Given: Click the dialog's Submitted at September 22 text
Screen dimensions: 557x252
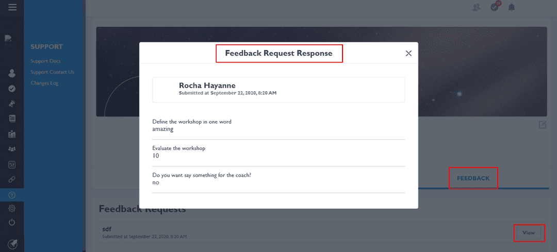Looking at the screenshot, I should (228, 93).
